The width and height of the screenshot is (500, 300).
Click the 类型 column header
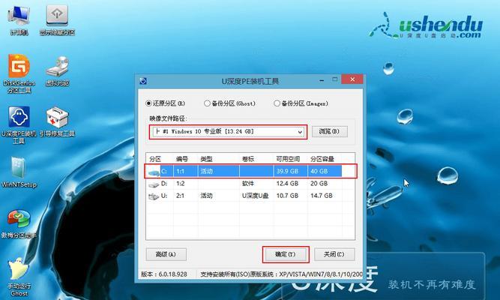[206, 159]
